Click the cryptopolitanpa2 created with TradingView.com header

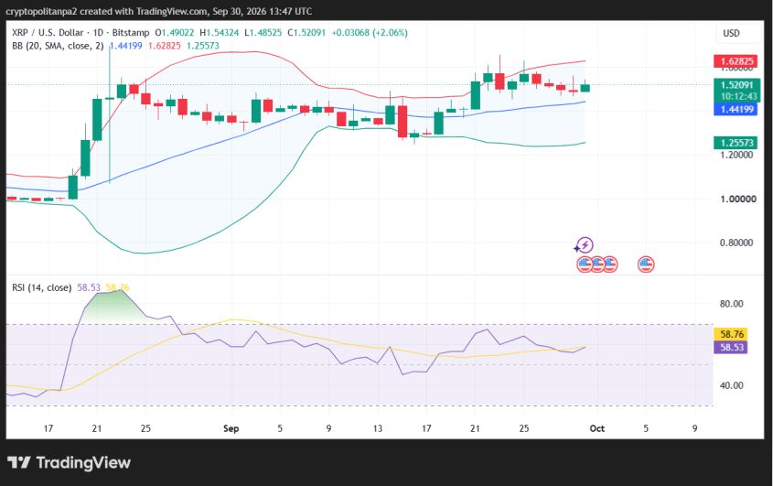[x=159, y=11]
